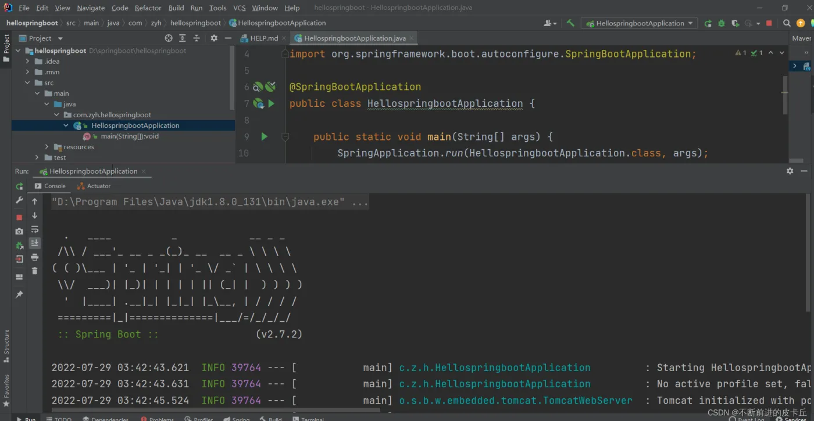The height and width of the screenshot is (421, 814).
Task: Click the green run gutter arrow beside the class declaration
Action: pos(272,104)
